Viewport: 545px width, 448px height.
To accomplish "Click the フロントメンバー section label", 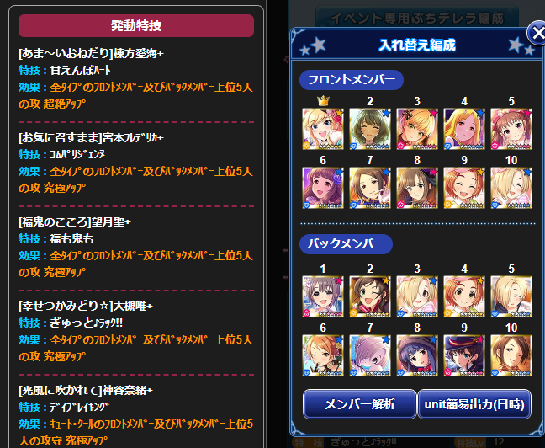I will click(352, 80).
